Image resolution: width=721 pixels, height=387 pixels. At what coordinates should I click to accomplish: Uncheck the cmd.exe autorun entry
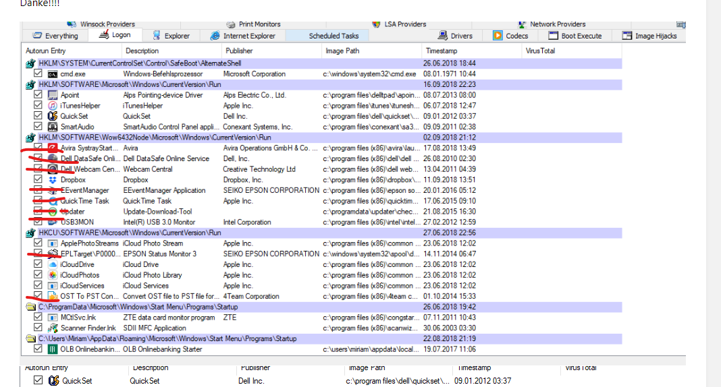coord(38,73)
